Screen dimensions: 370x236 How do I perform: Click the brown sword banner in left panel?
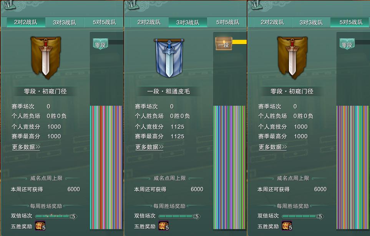click(46, 57)
